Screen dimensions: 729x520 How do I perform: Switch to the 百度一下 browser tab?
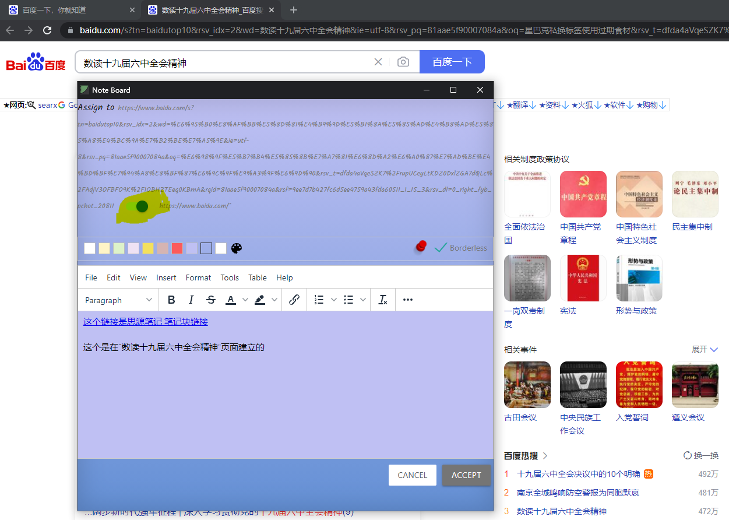pos(70,10)
